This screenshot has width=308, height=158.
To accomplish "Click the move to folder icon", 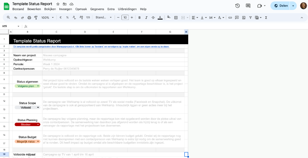I will [x=65, y=4].
